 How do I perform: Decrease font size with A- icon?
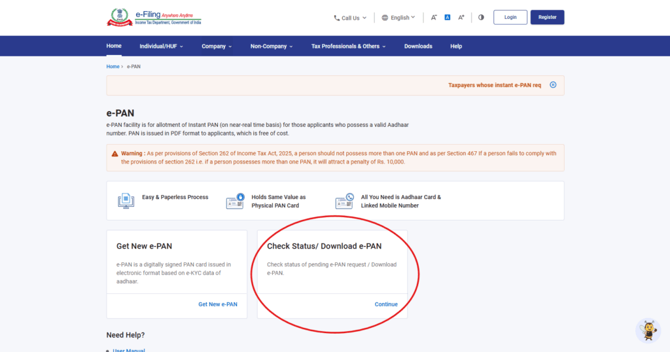coord(434,18)
